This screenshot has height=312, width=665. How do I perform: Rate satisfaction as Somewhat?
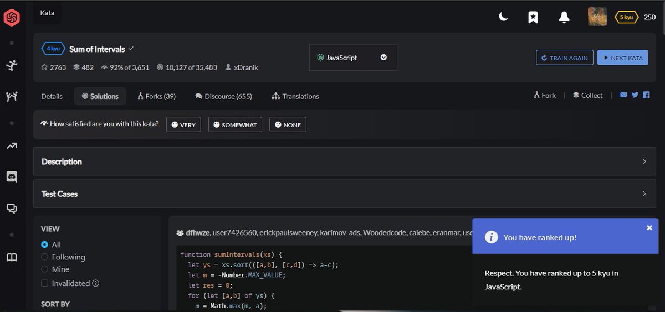235,124
